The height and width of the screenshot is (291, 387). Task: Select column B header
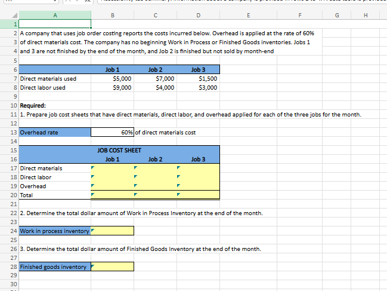(x=113, y=16)
